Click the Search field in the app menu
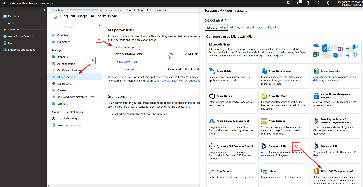 (74, 27)
